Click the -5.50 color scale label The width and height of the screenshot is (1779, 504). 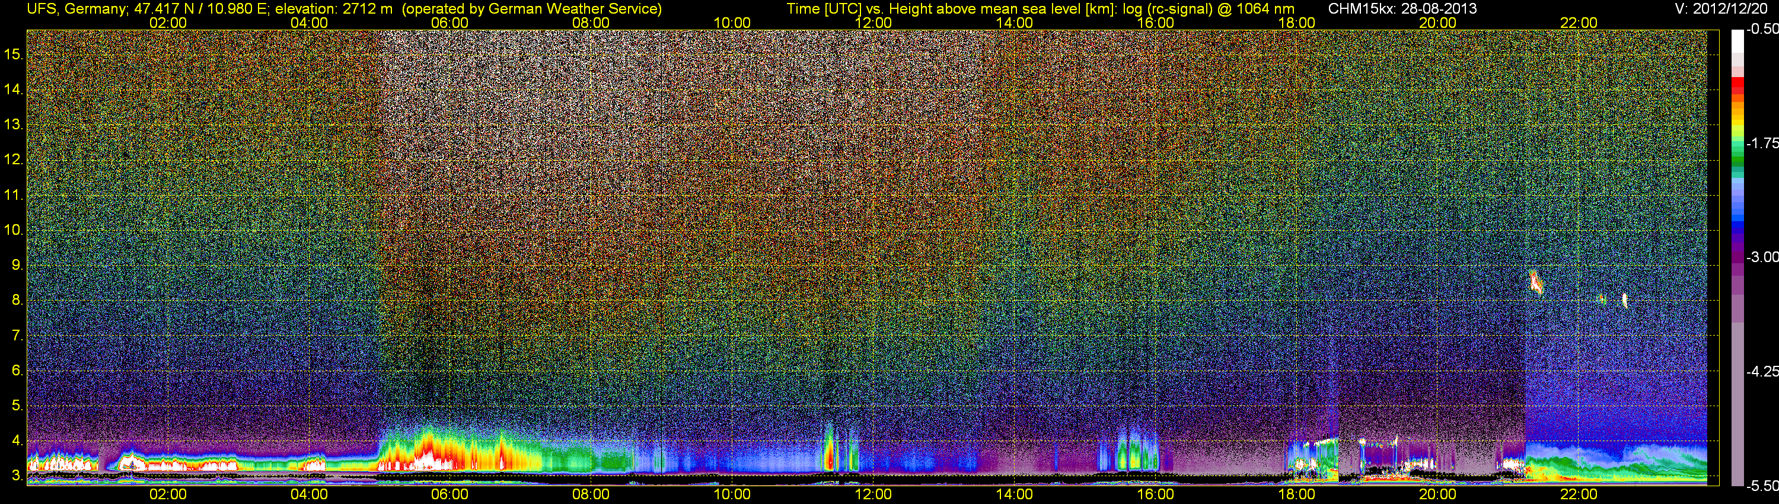coord(1762,486)
